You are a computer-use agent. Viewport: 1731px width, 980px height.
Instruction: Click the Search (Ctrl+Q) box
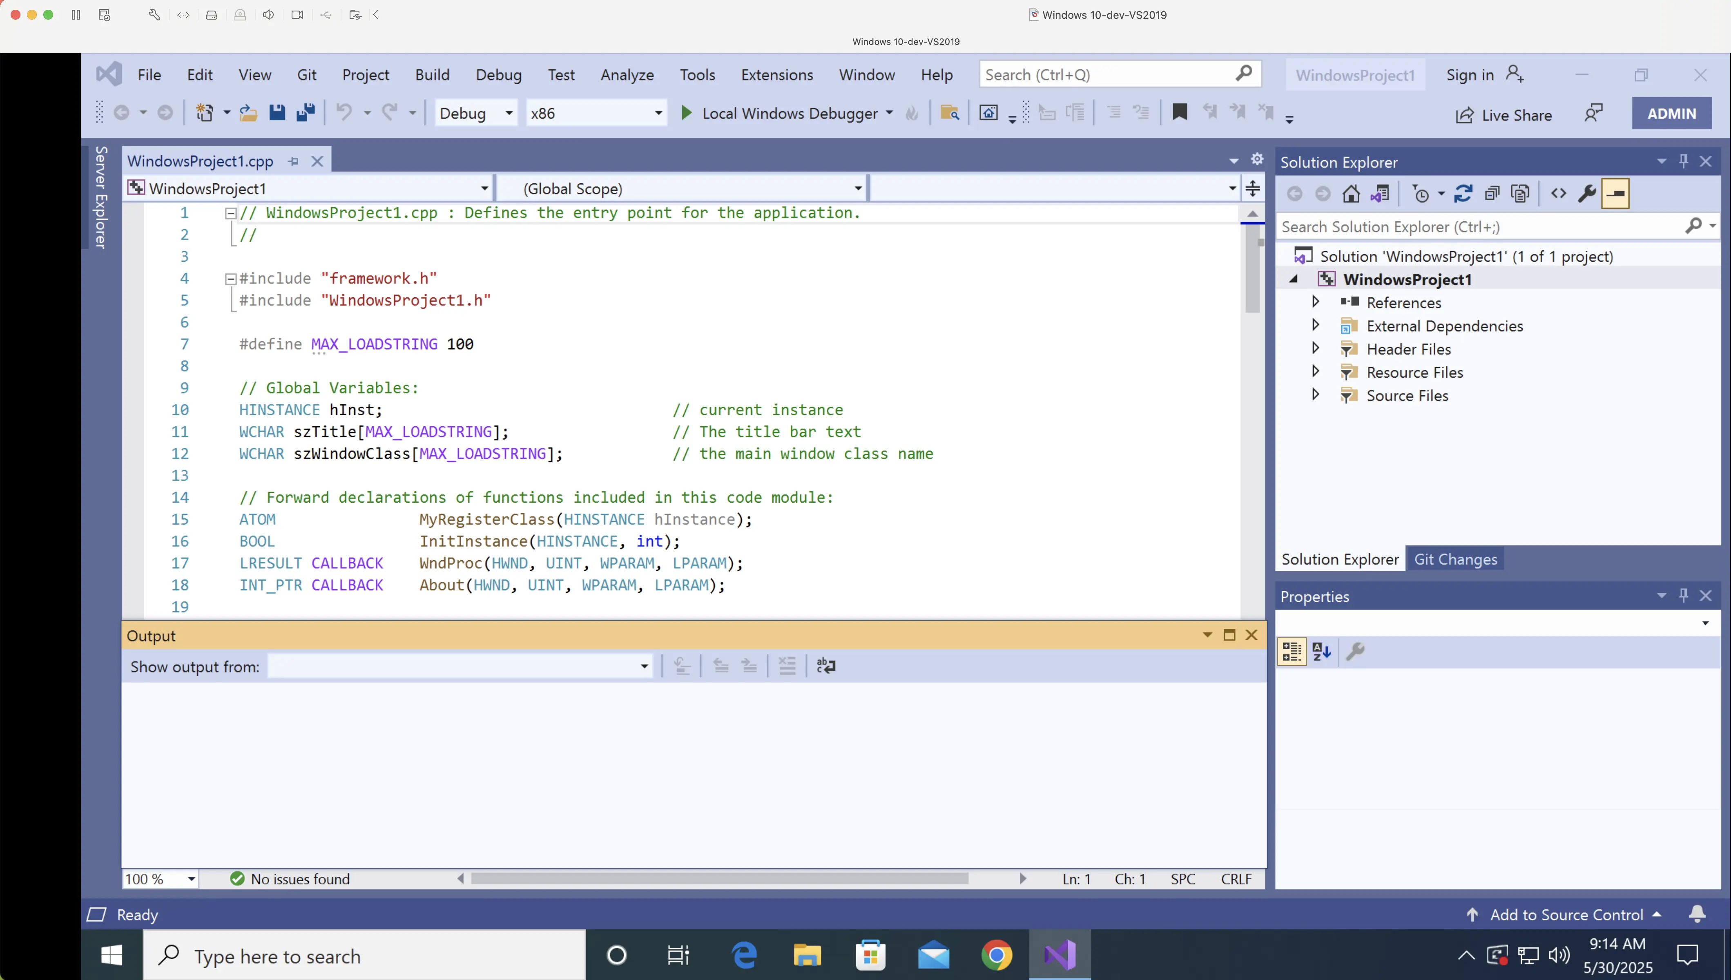click(1120, 74)
